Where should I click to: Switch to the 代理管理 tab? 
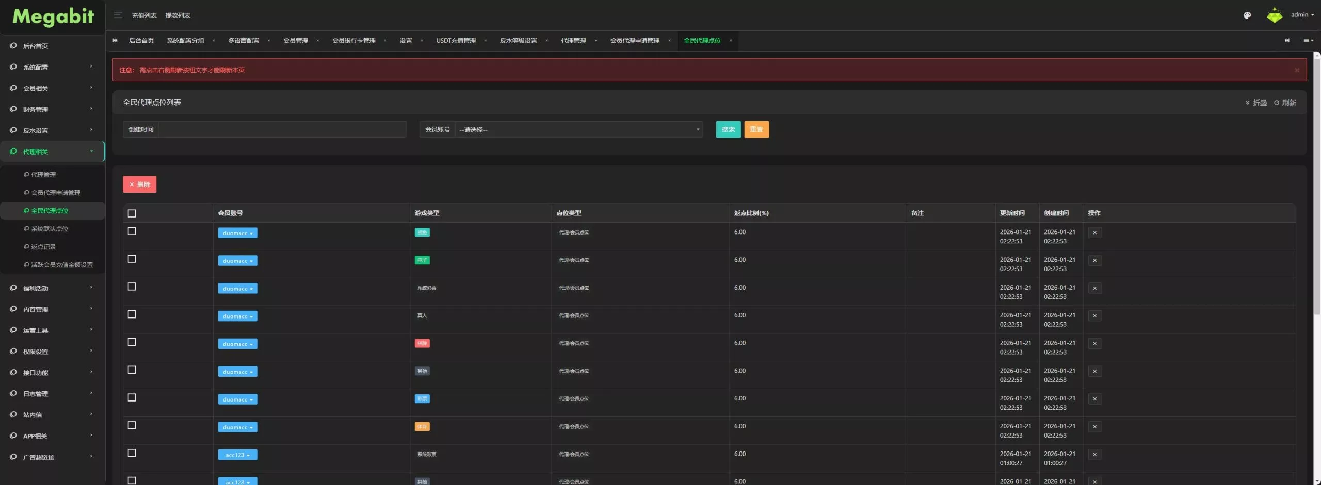(573, 41)
